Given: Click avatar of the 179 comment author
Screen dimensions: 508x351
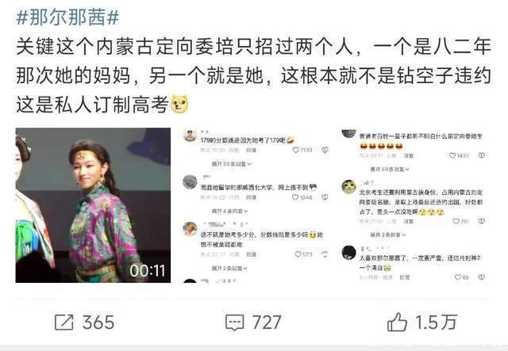Looking at the screenshot, I should [x=190, y=135].
